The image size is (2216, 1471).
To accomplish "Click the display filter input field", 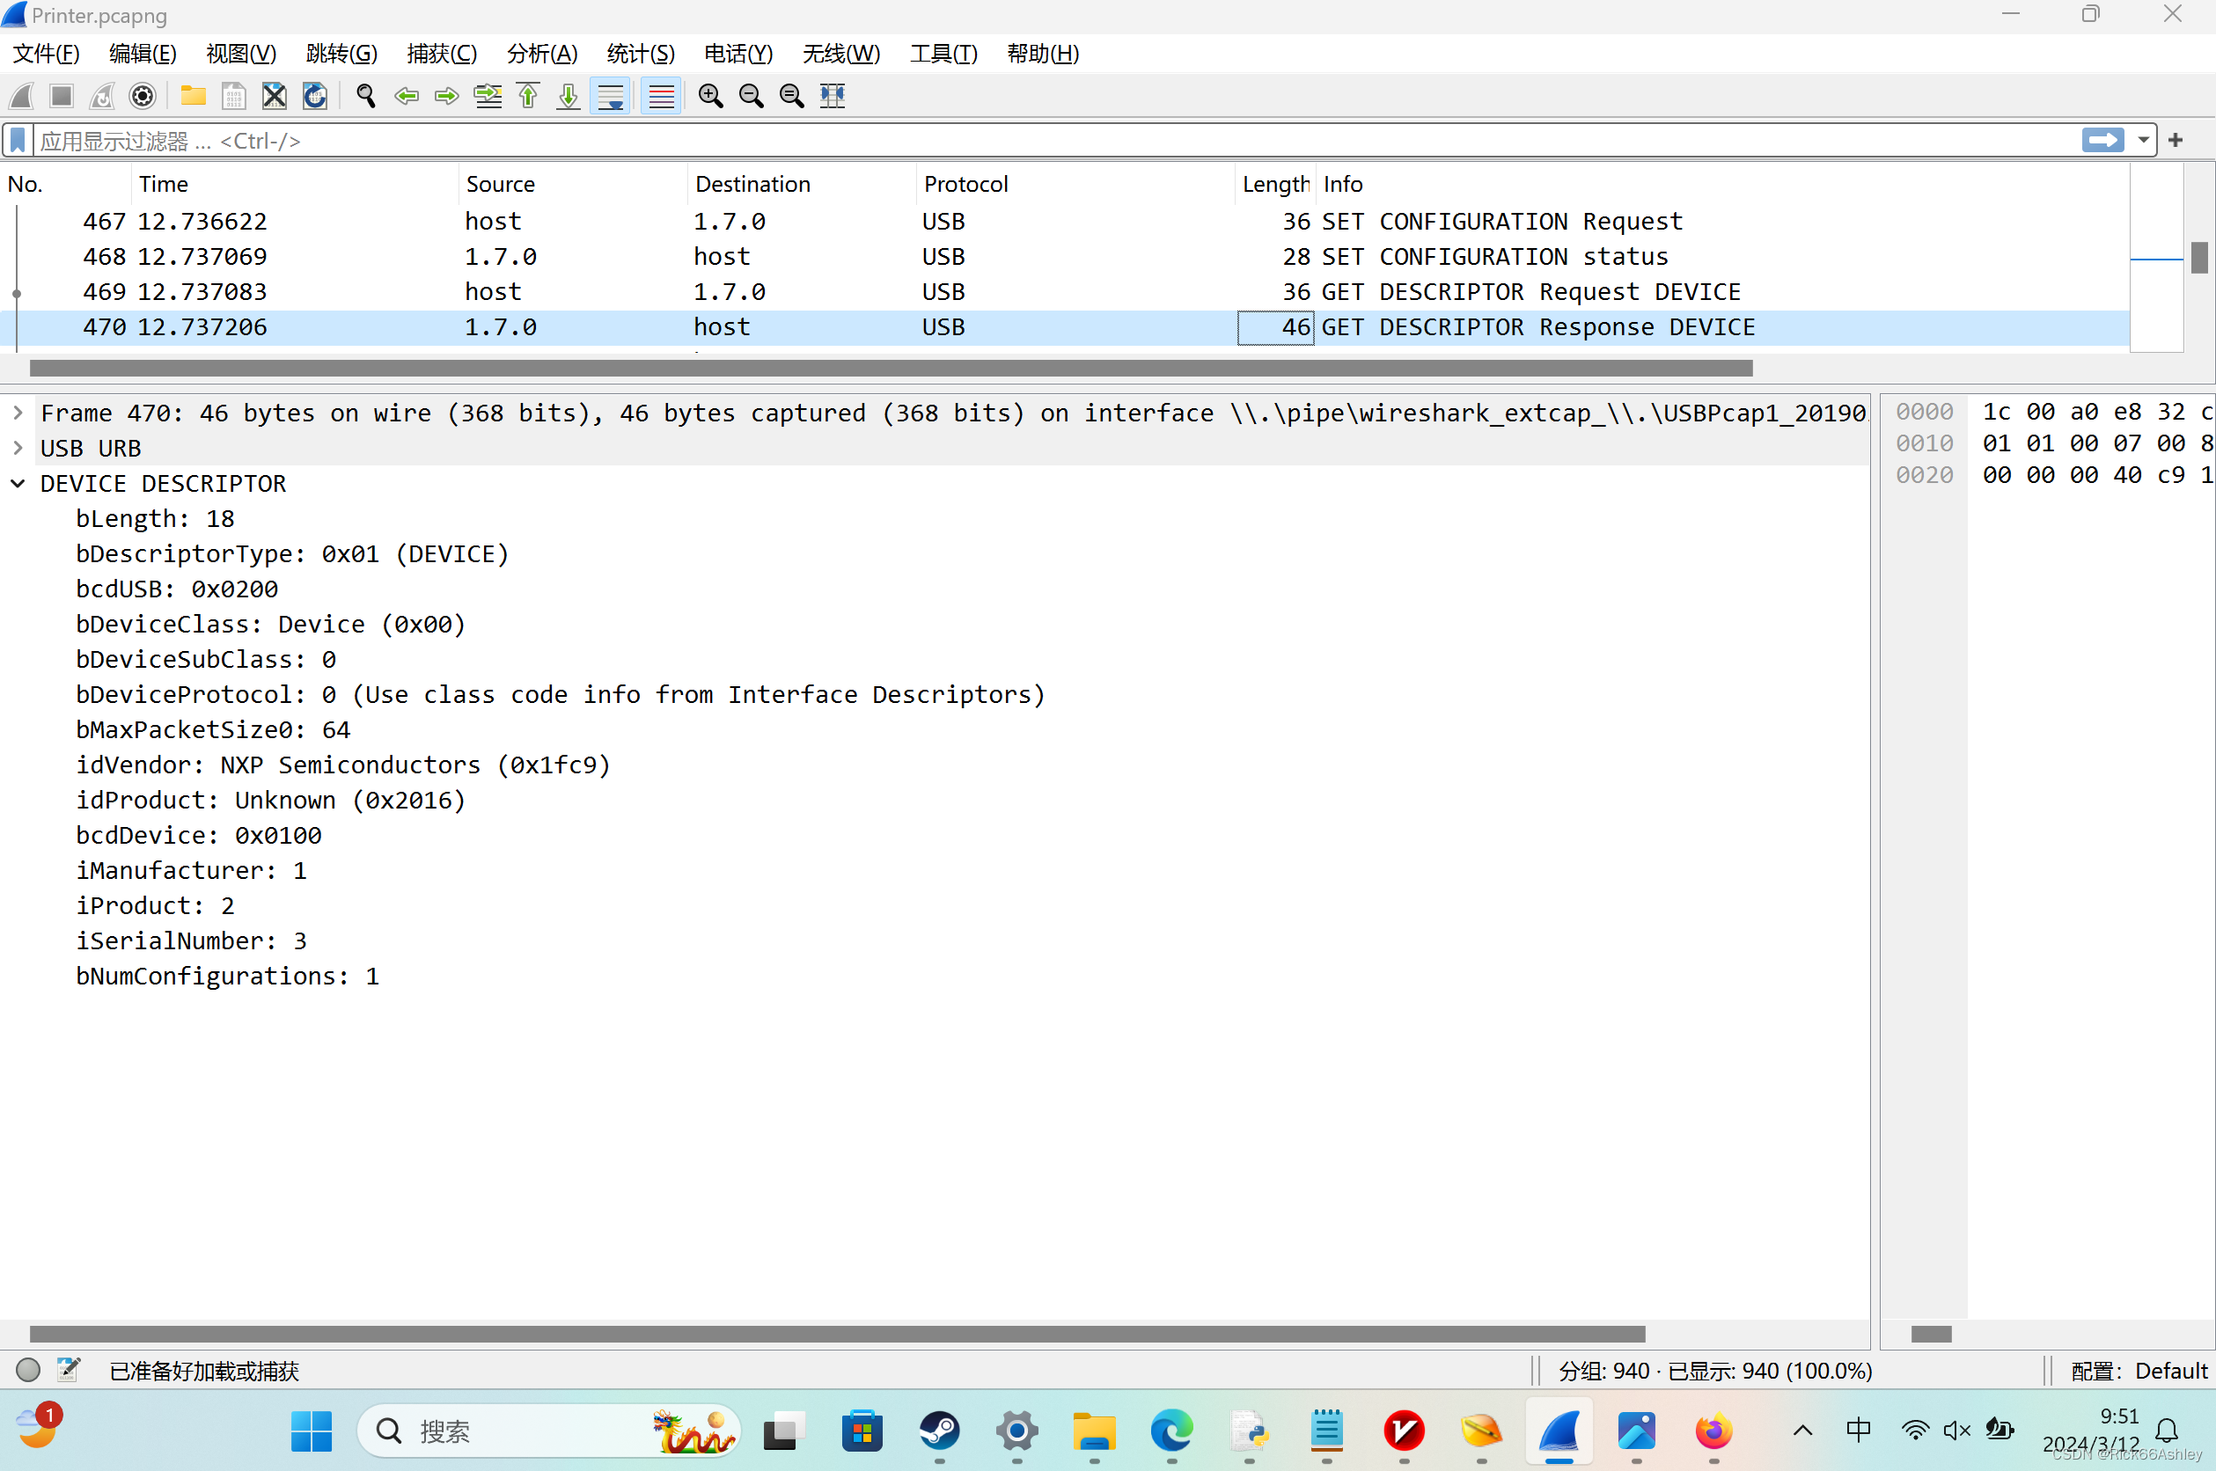I will [1032, 141].
